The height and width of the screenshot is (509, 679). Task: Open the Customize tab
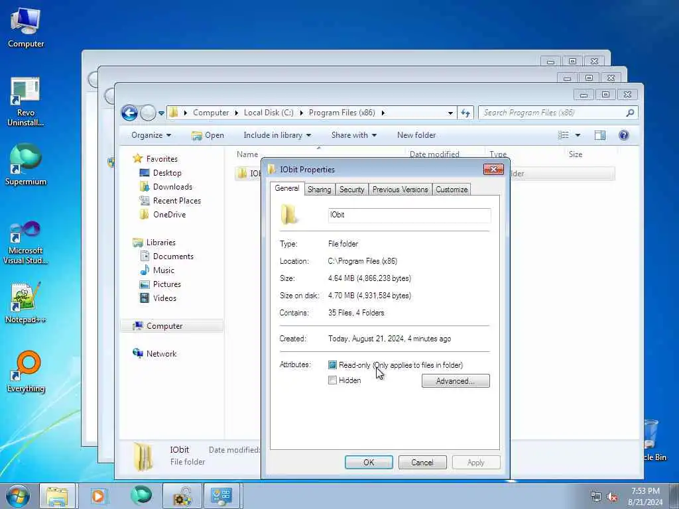coord(452,190)
